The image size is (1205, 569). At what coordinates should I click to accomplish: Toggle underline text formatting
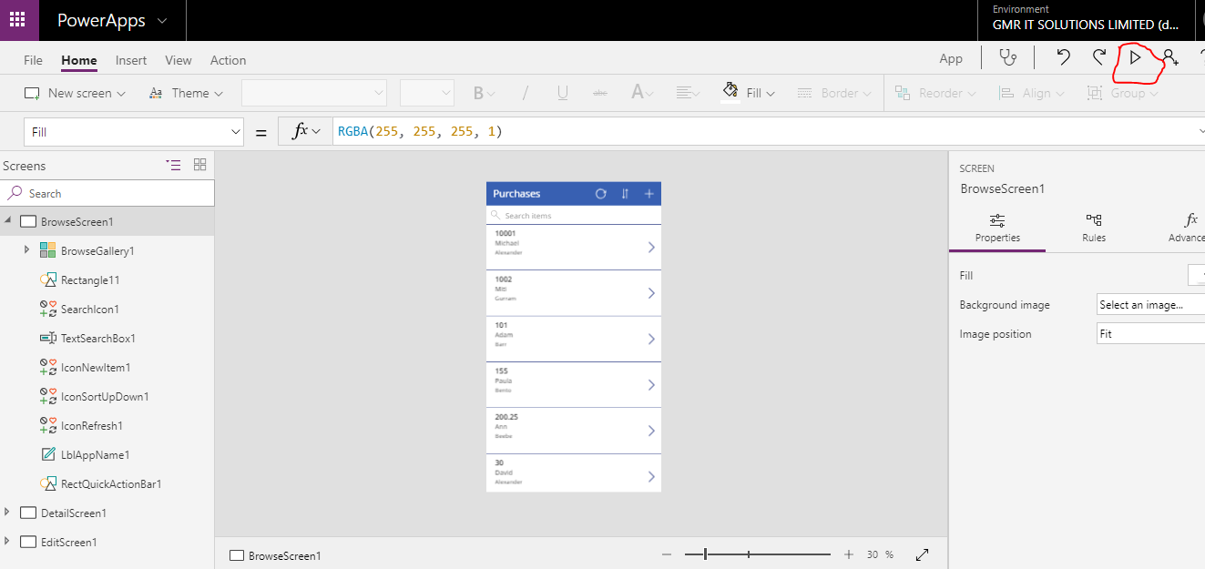pos(563,93)
